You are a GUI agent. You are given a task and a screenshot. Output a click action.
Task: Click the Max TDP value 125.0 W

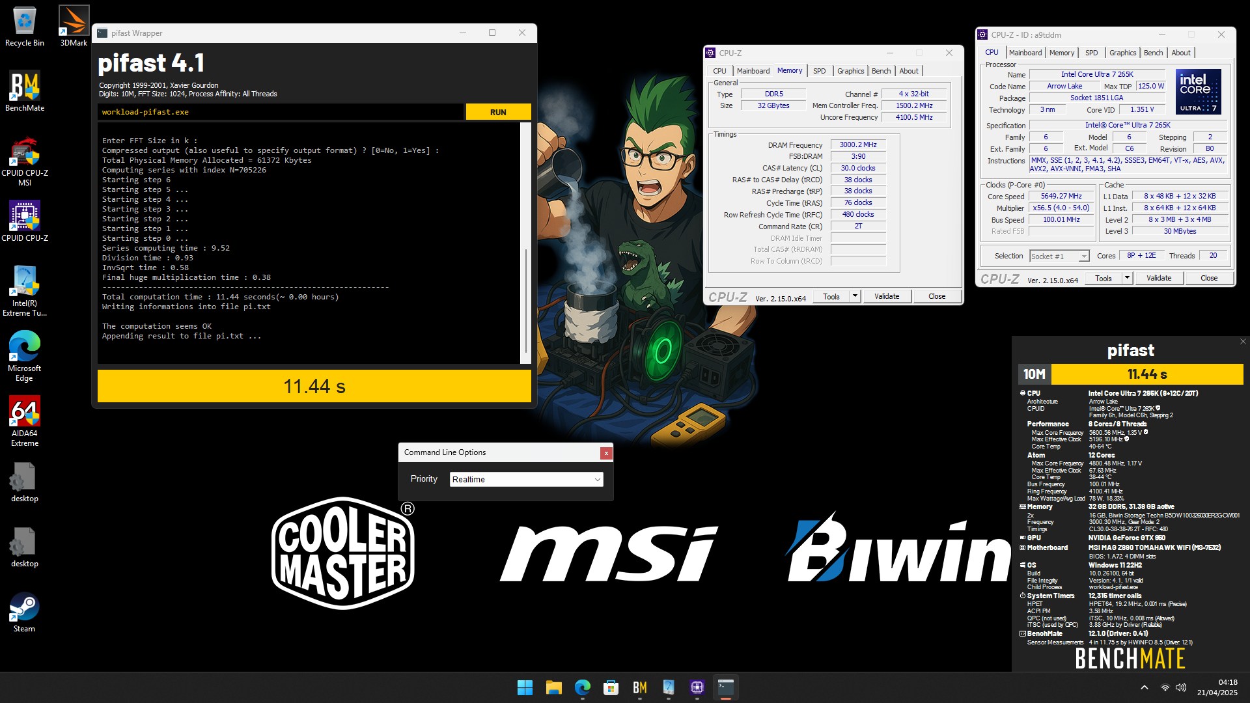1150,86
